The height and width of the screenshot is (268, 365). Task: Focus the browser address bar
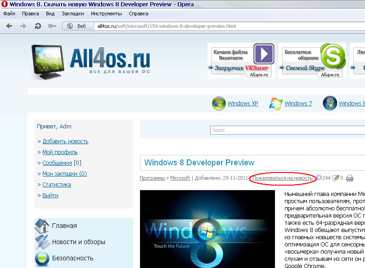click(x=229, y=26)
